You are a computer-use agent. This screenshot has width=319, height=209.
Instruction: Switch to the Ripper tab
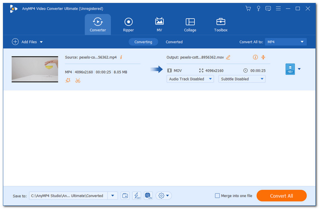tap(128, 25)
